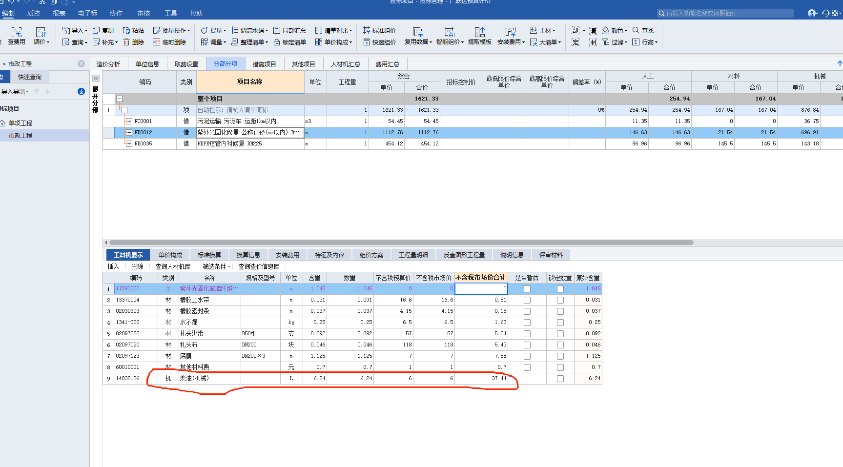The width and height of the screenshot is (843, 467).
Task: Click the move-down arrow in the sidebar
Action: tap(47, 91)
